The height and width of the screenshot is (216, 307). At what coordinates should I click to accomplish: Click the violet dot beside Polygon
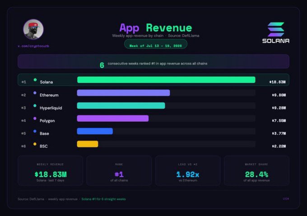point(35,119)
